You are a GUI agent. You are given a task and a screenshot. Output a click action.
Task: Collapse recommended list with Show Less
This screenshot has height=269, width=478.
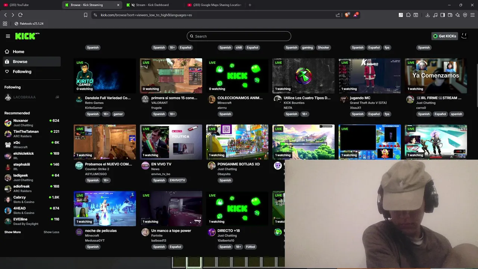pyautogui.click(x=51, y=232)
